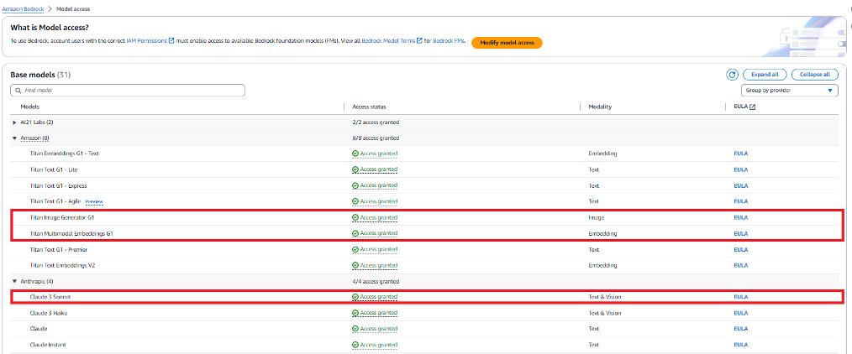Open EULA link for Titan Text Embeddings V2
852x354 pixels.
(740, 266)
